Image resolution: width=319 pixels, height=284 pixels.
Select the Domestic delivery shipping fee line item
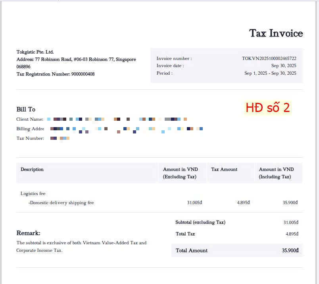61,203
